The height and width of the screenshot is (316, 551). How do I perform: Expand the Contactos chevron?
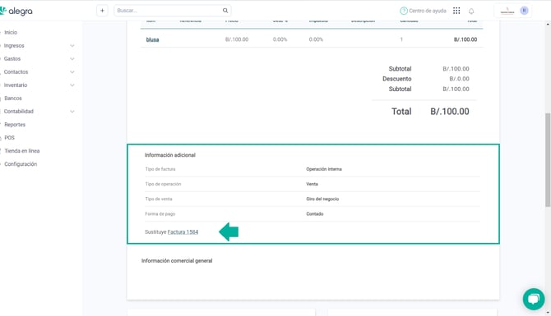tap(72, 72)
